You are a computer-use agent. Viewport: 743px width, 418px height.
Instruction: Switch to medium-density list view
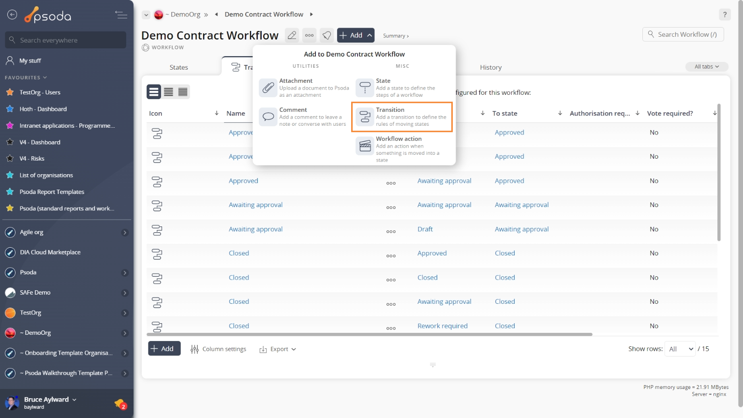pos(168,92)
